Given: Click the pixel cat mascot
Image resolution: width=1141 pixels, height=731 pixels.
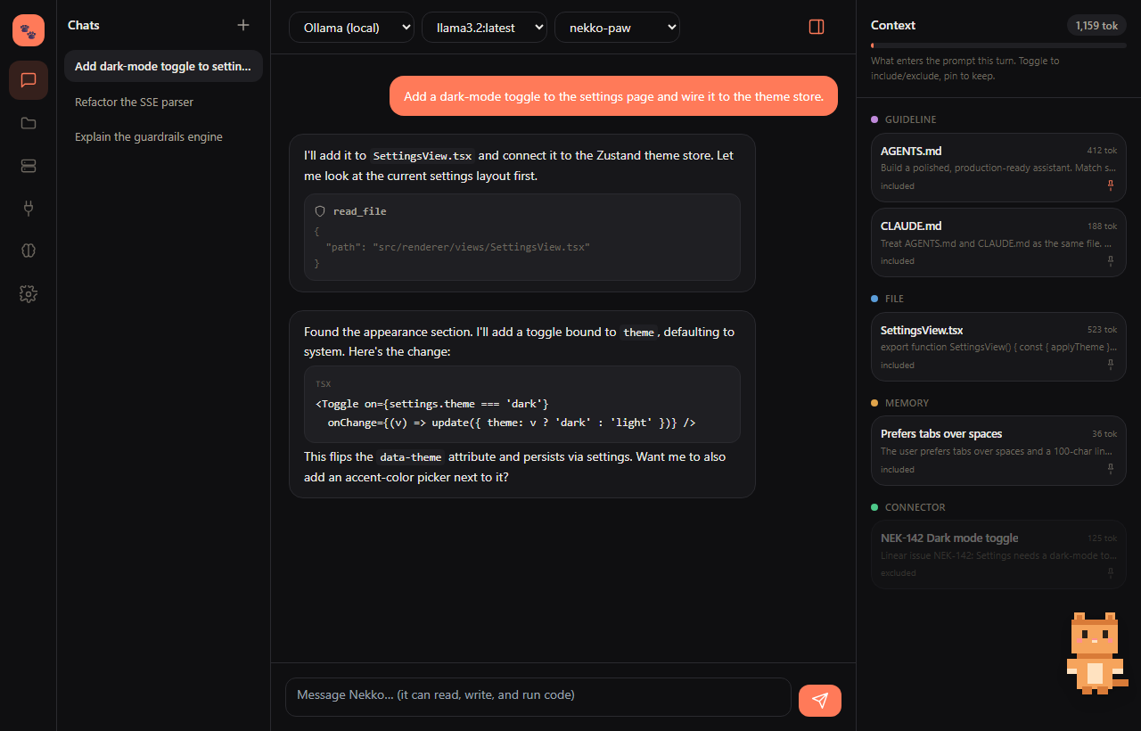Looking at the screenshot, I should (x=1096, y=653).
